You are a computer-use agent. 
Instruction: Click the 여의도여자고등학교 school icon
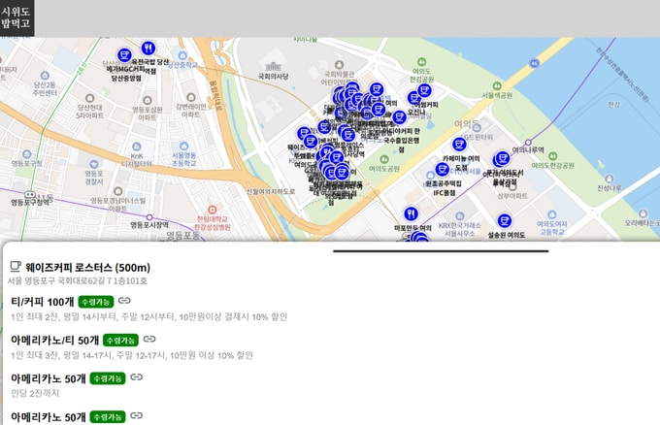click(x=552, y=214)
